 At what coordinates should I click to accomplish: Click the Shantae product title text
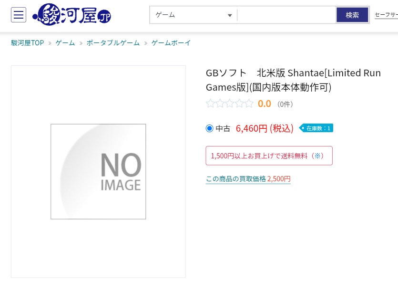294,80
